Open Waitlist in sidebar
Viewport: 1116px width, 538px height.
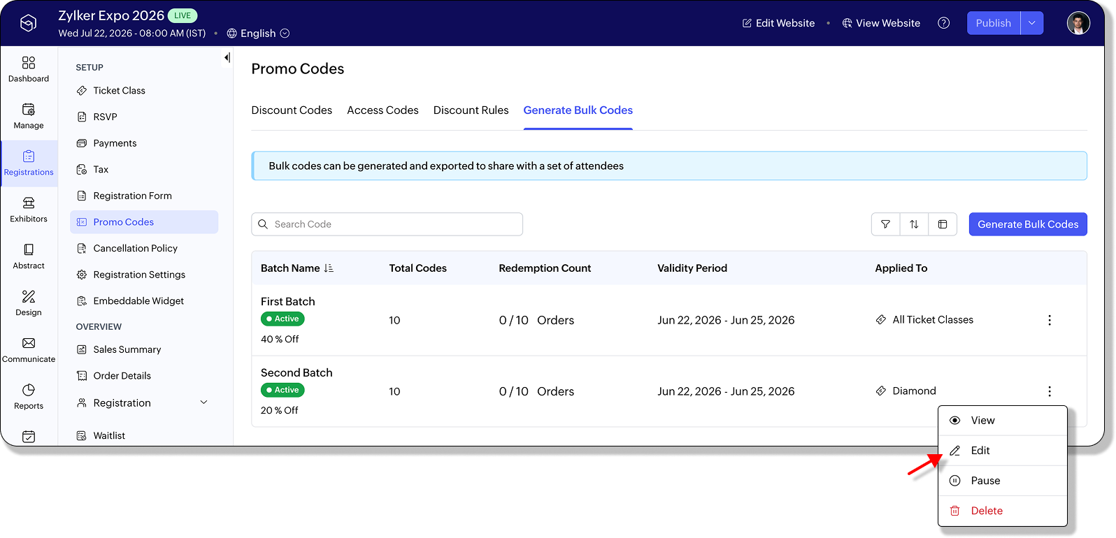click(144, 435)
